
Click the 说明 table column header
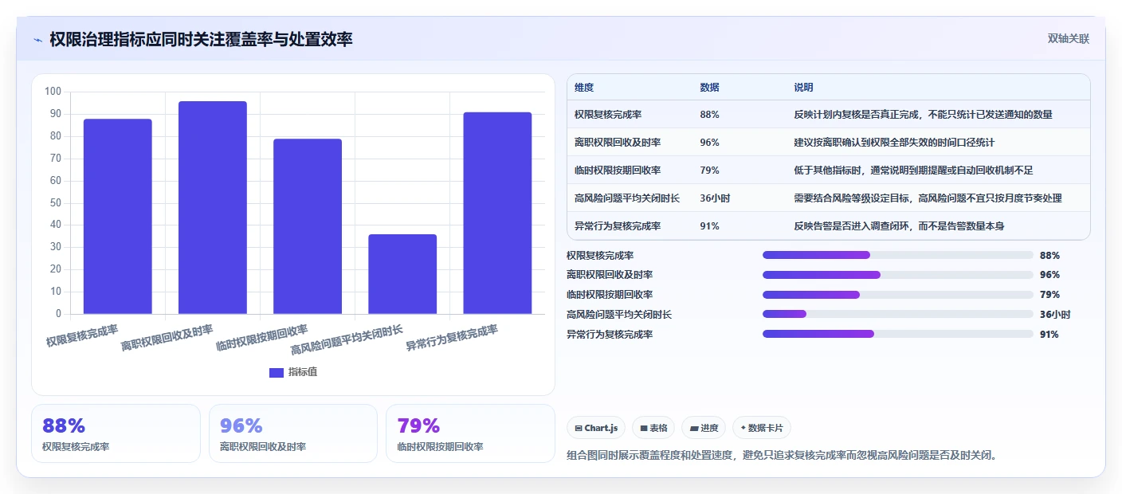803,88
